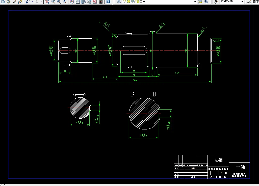Open the DesignCenter icon

[78, 2]
